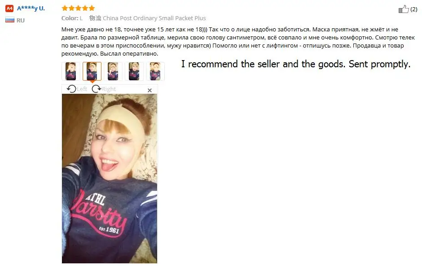Click the Russian review text paragraph

click(238, 41)
